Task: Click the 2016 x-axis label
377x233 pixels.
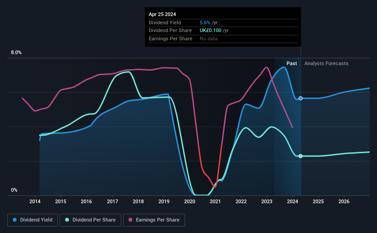Action: coord(86,201)
